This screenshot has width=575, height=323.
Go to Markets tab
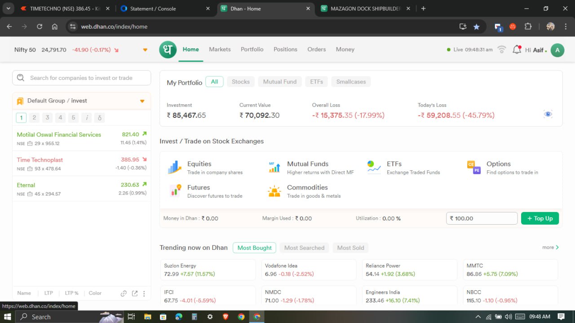(x=220, y=49)
